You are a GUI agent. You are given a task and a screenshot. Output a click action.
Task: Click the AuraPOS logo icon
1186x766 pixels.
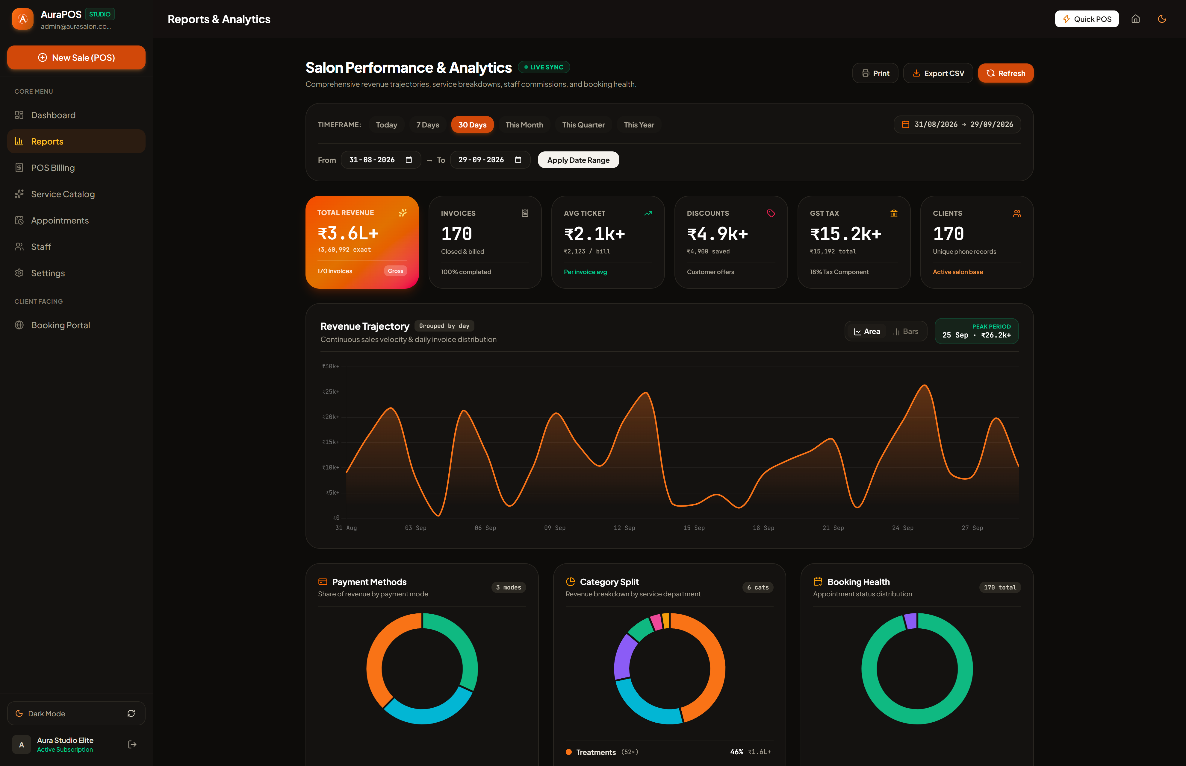[22, 19]
